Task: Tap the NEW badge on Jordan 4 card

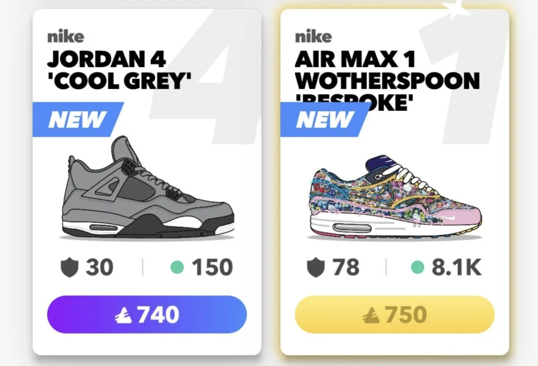Action: 77,119
